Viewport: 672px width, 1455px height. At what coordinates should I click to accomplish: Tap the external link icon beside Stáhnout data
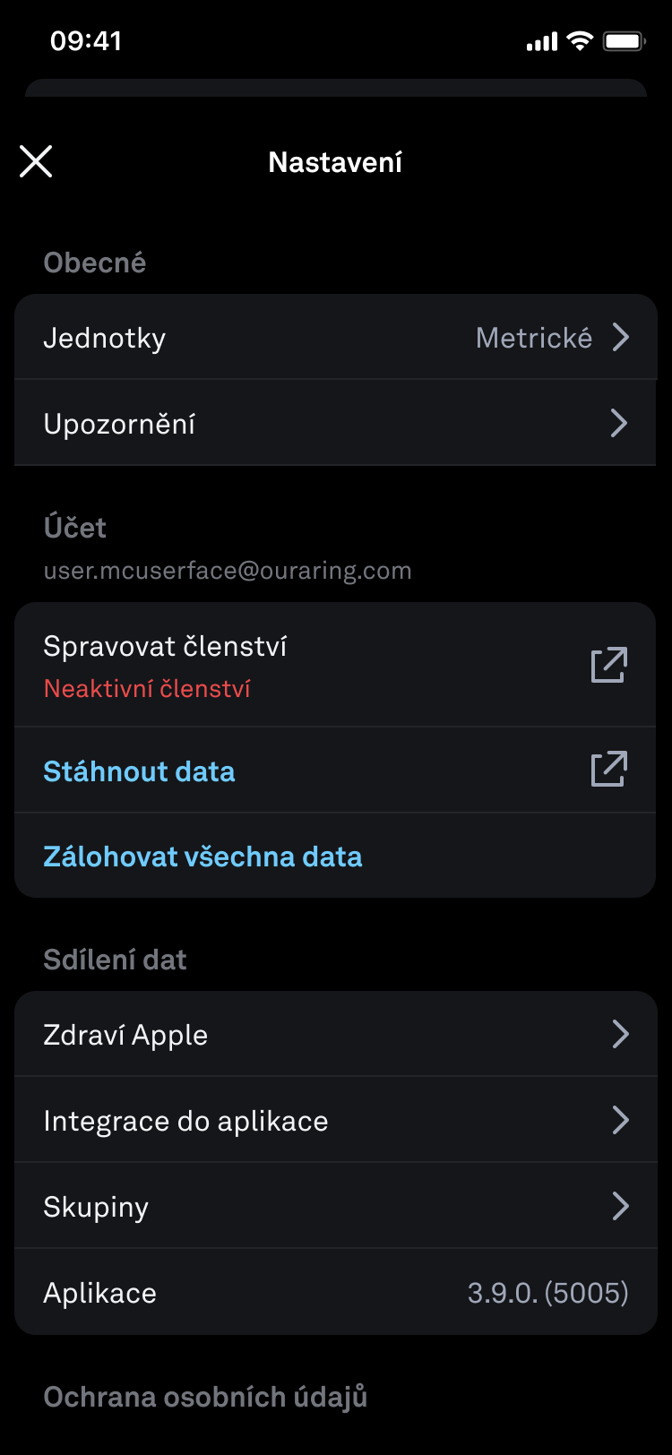(x=609, y=770)
